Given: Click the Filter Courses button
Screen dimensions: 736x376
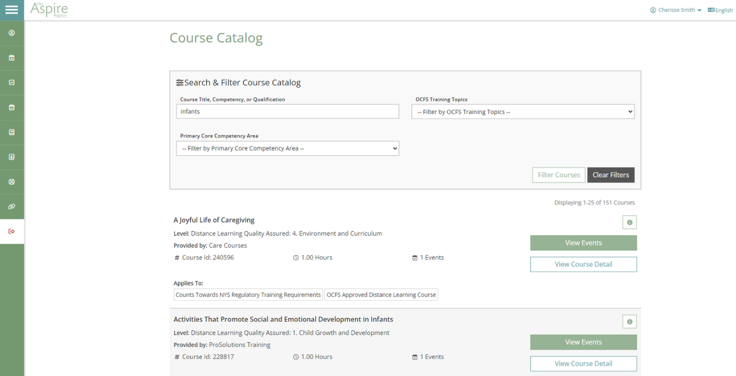Looking at the screenshot, I should (558, 175).
